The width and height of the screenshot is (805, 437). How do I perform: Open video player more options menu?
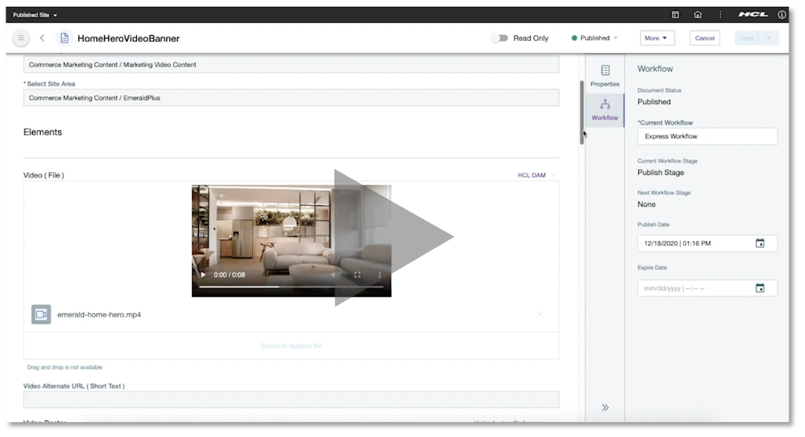[x=379, y=275]
